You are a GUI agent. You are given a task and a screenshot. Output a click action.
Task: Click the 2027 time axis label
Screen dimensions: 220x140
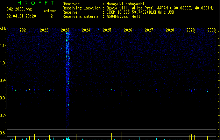149,30
